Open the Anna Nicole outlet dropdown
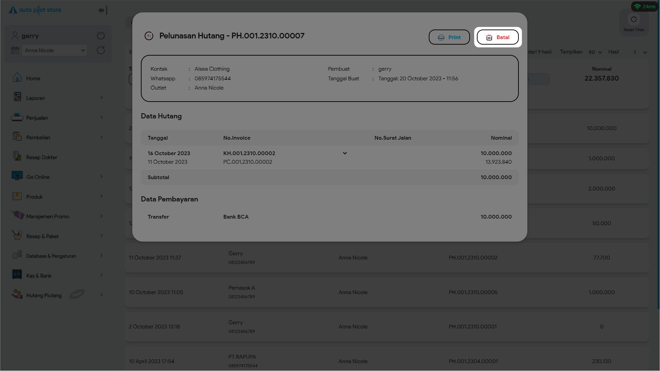Image resolution: width=660 pixels, height=371 pixels. coord(54,50)
